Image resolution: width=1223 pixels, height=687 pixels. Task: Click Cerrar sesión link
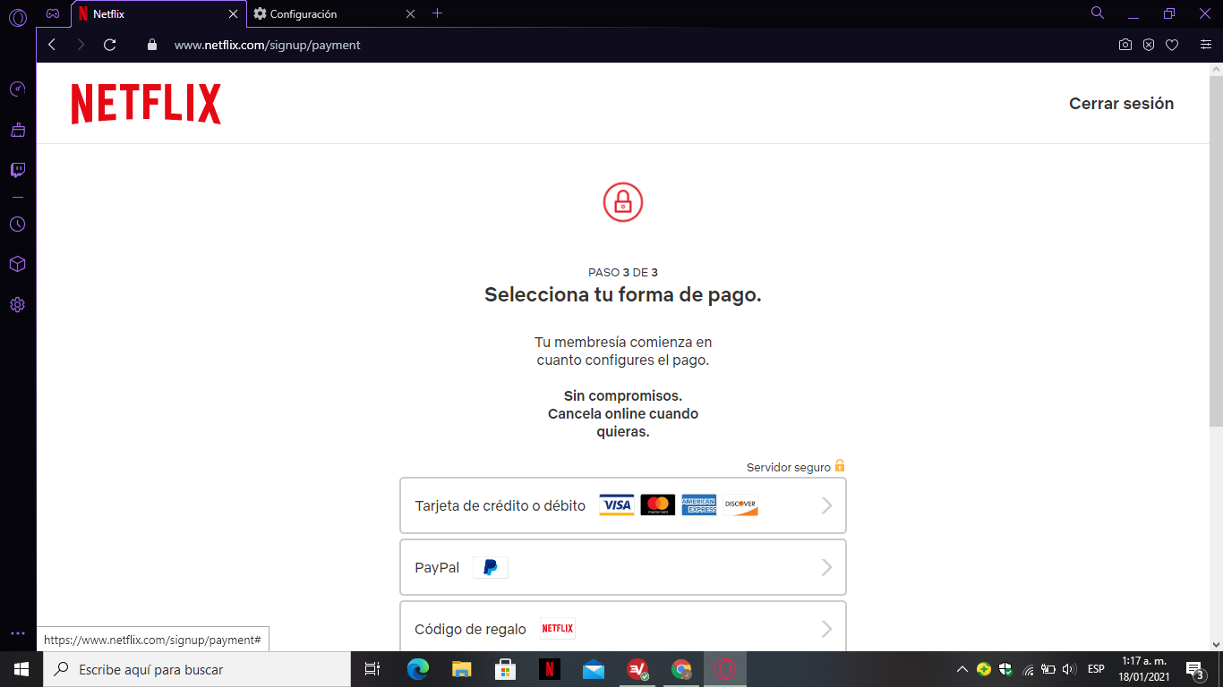1121,104
